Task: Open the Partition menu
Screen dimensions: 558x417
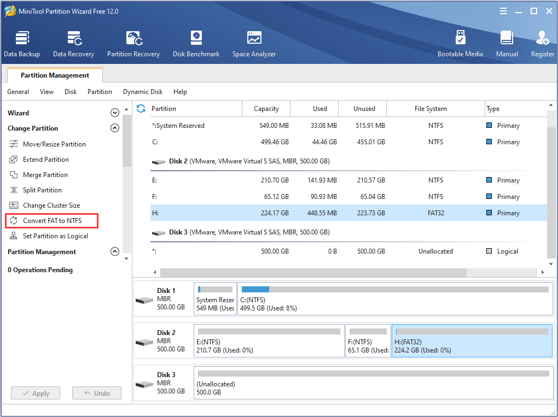Action: (100, 92)
